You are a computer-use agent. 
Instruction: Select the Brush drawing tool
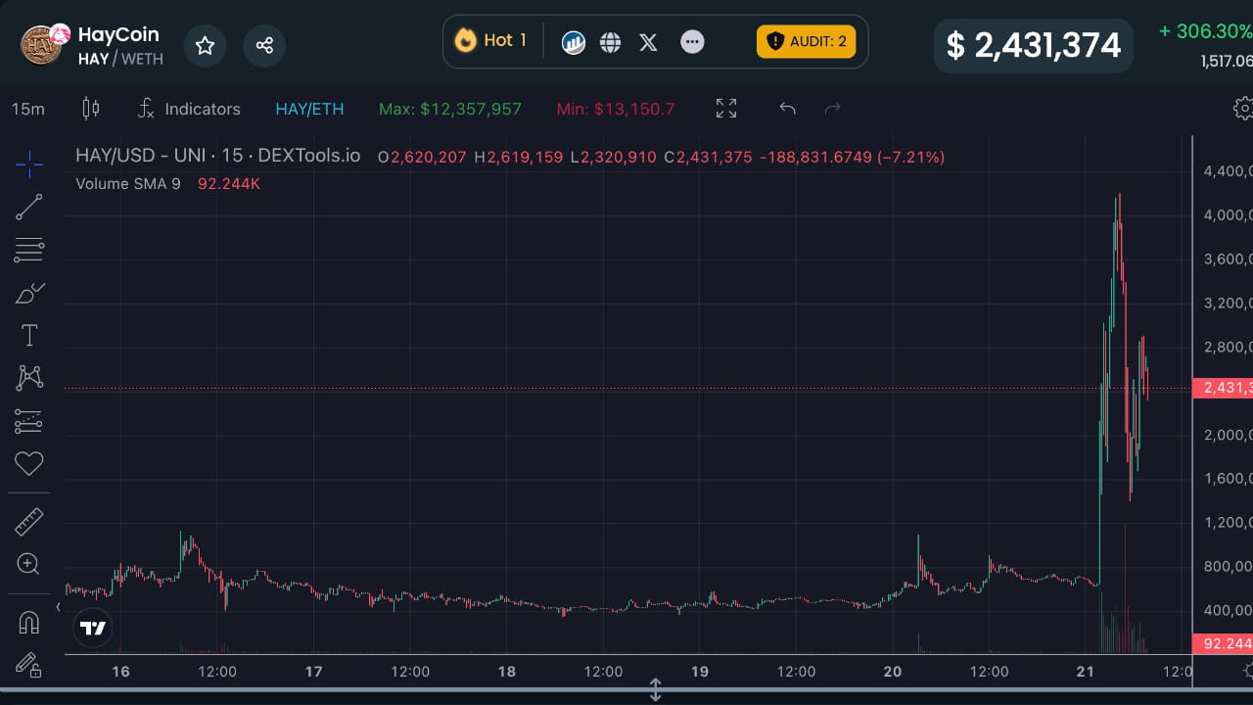(x=29, y=292)
